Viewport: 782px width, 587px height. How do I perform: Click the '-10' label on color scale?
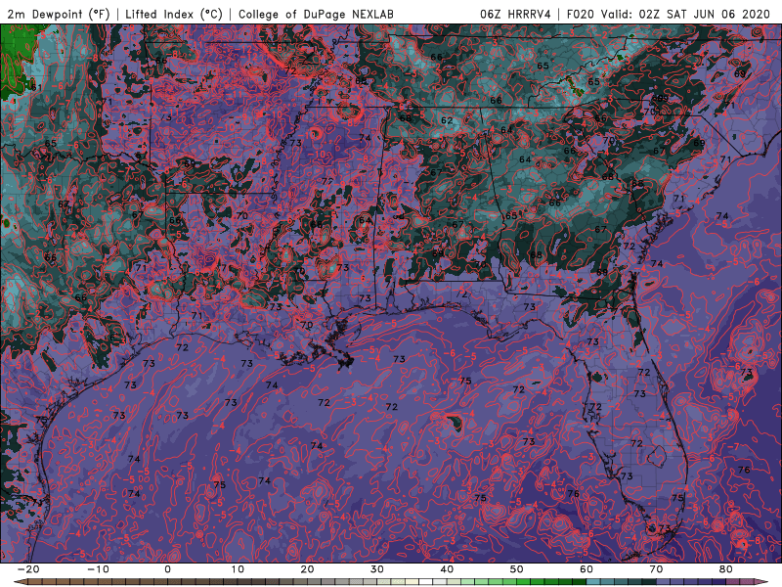click(98, 569)
